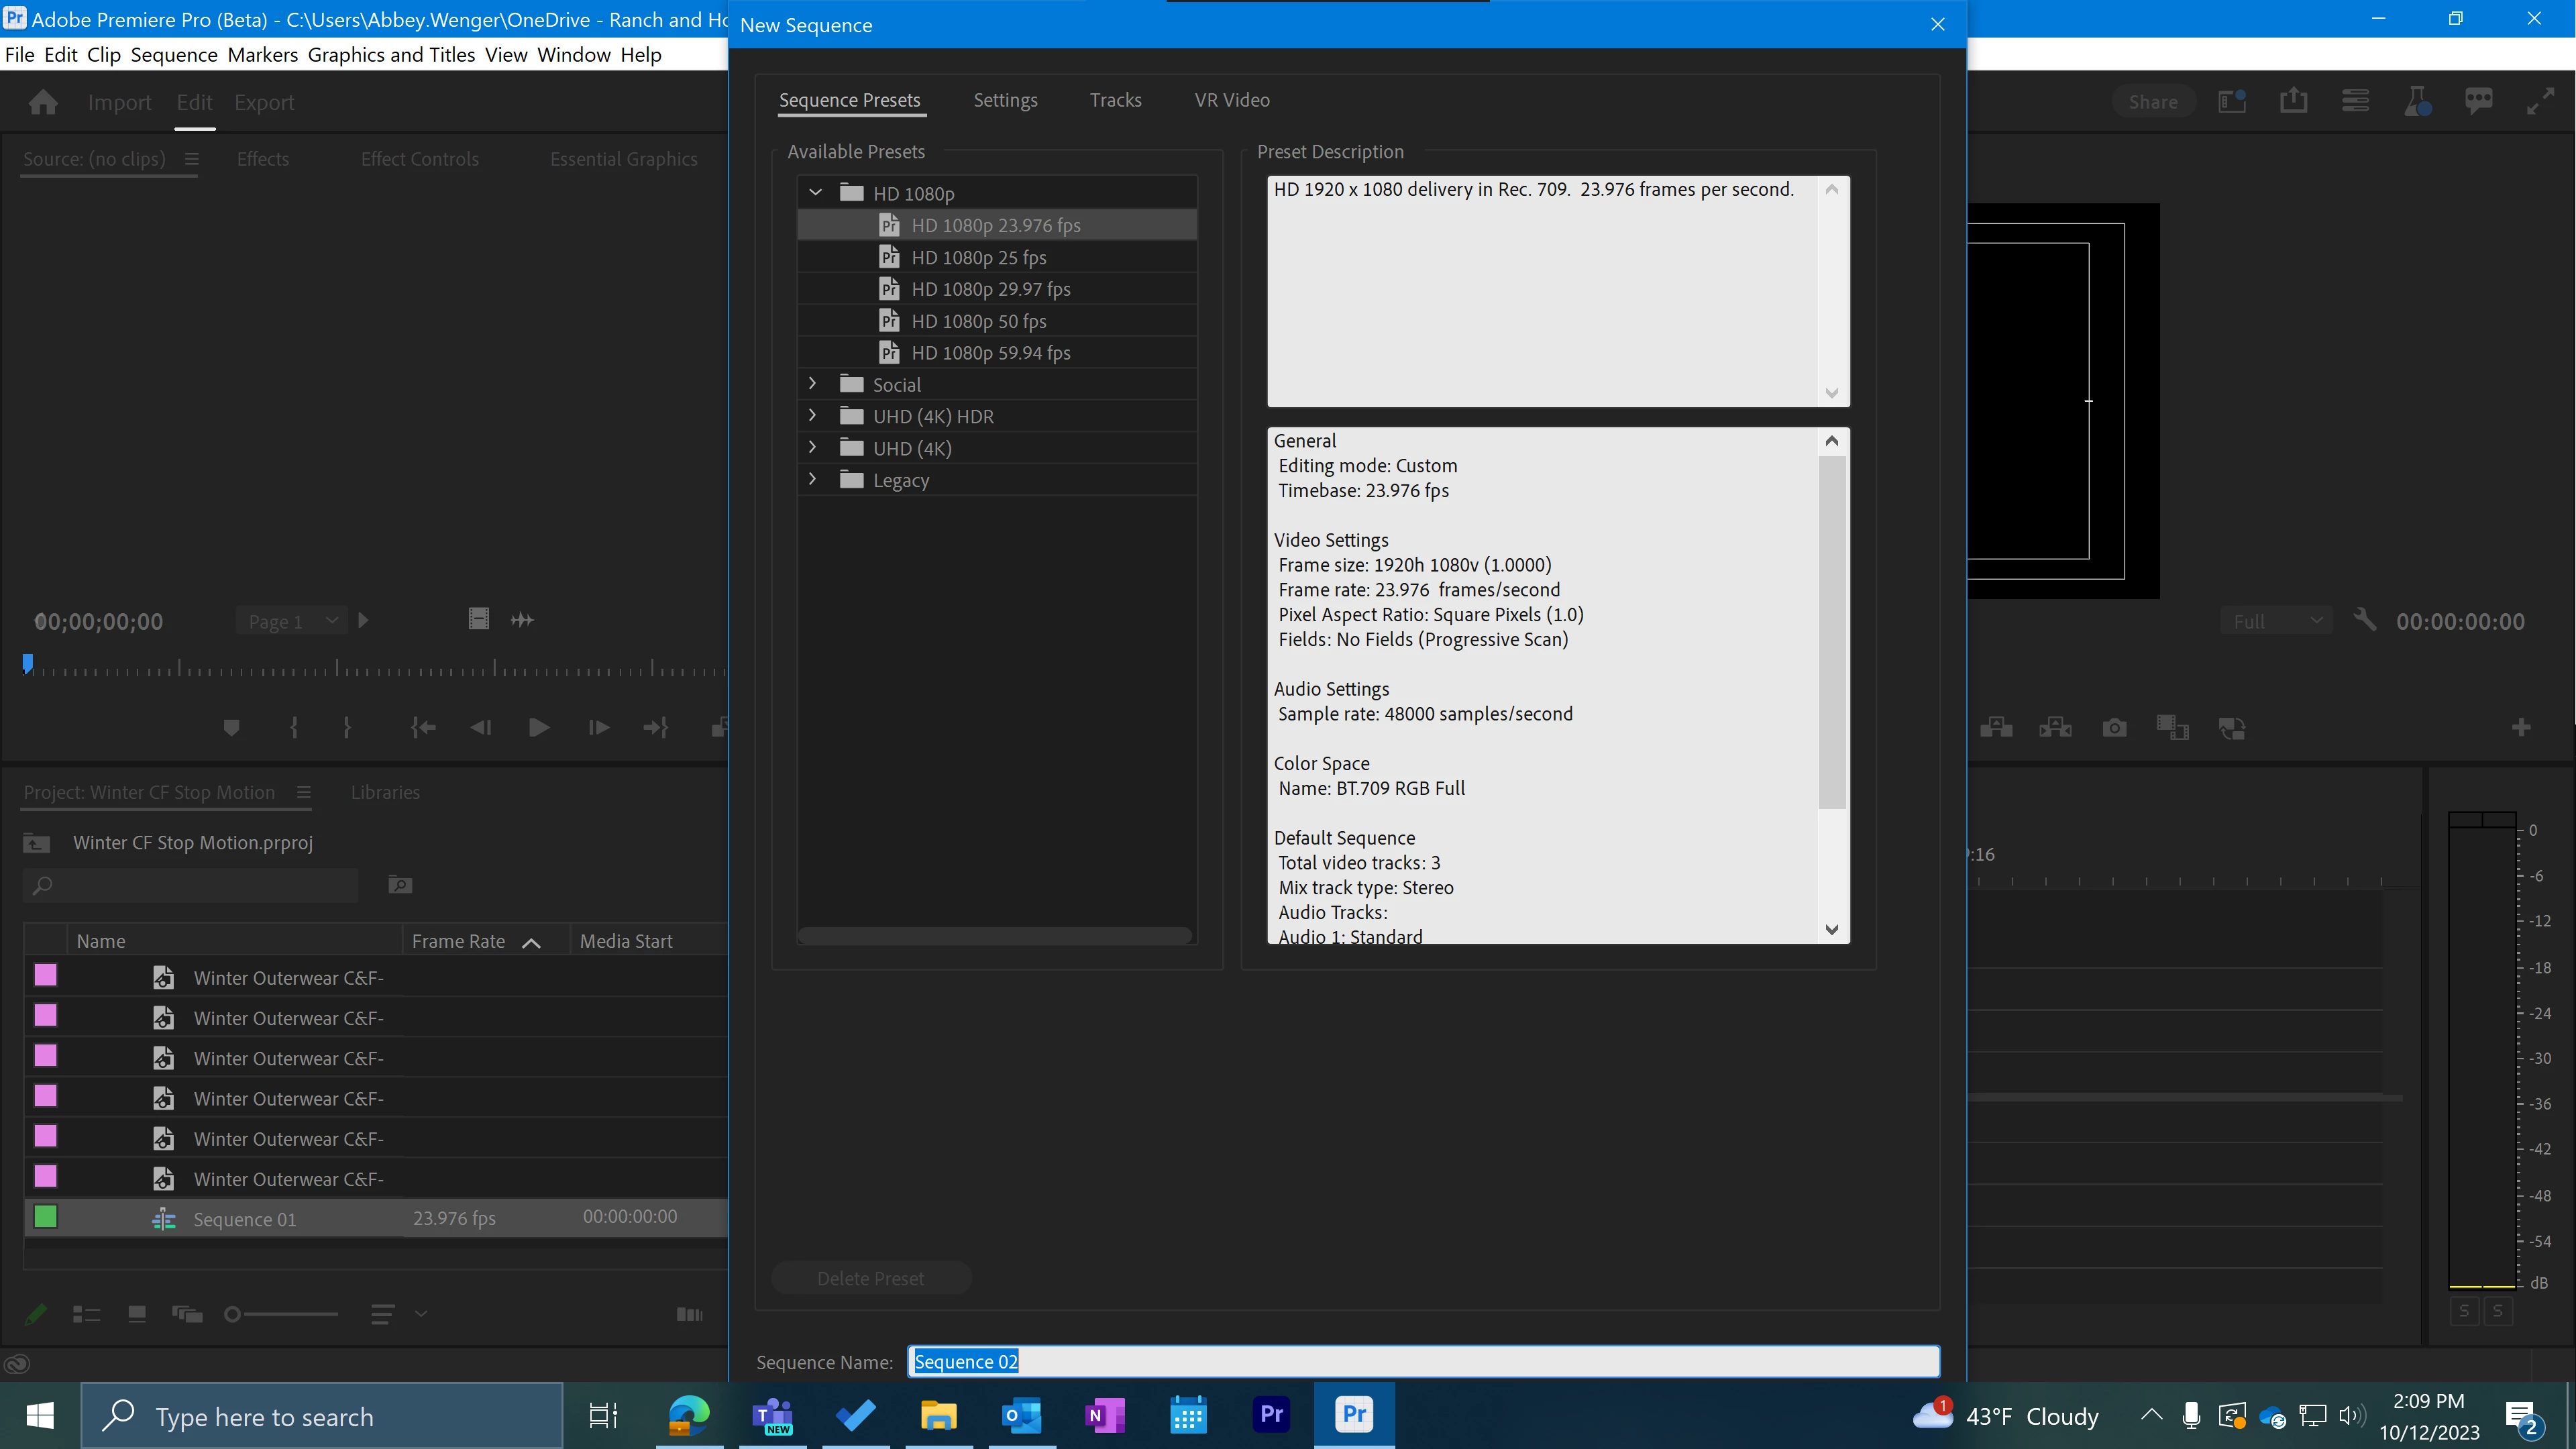Adjust the Project panel thumbnail zoom slider
This screenshot has height=1449, width=2576.
point(233,1314)
